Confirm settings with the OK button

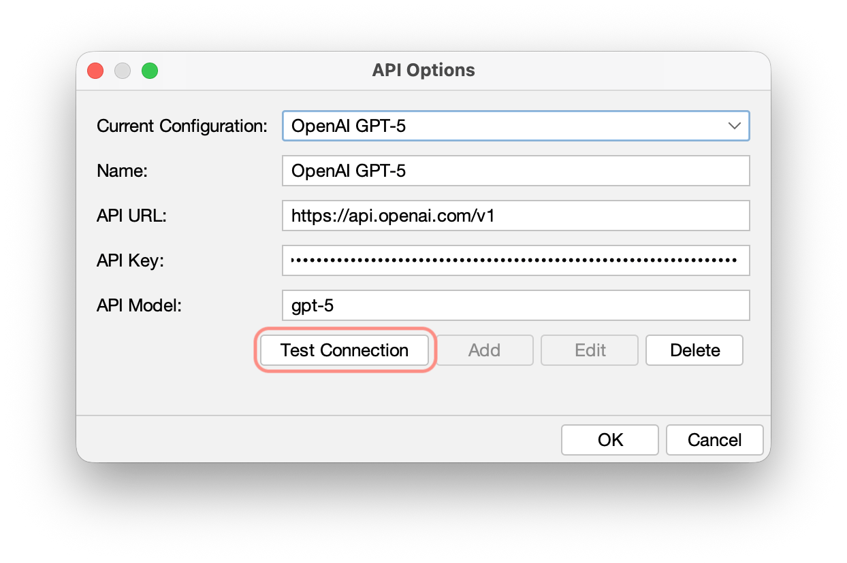pos(609,439)
